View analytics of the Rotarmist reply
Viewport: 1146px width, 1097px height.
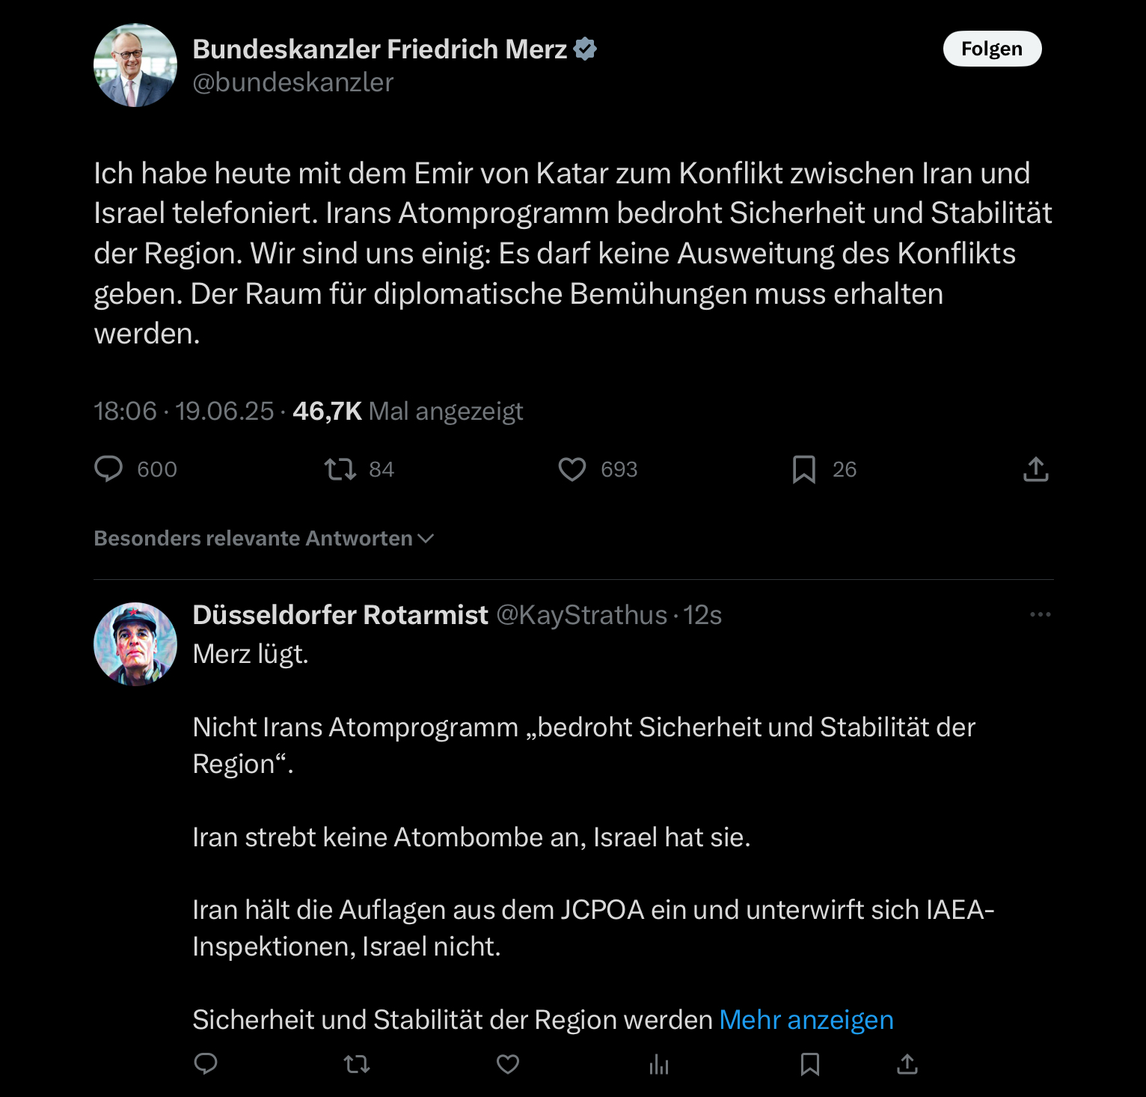pos(659,1063)
